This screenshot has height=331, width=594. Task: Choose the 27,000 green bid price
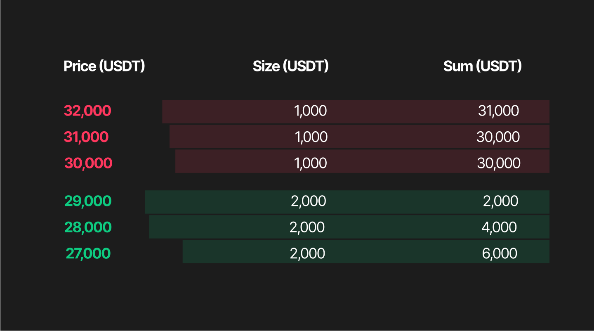[x=88, y=253]
